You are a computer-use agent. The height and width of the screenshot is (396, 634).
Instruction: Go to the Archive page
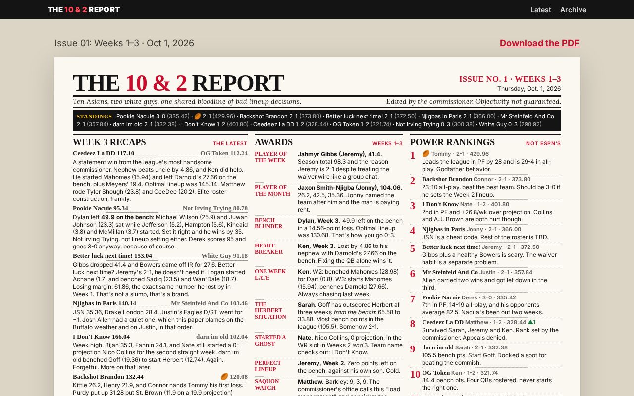pyautogui.click(x=573, y=10)
